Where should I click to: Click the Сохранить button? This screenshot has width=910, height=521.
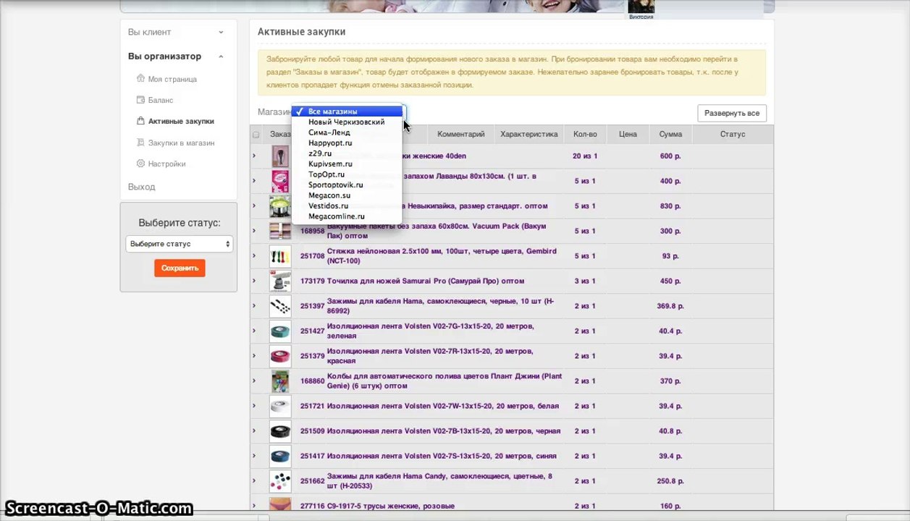[x=180, y=268]
